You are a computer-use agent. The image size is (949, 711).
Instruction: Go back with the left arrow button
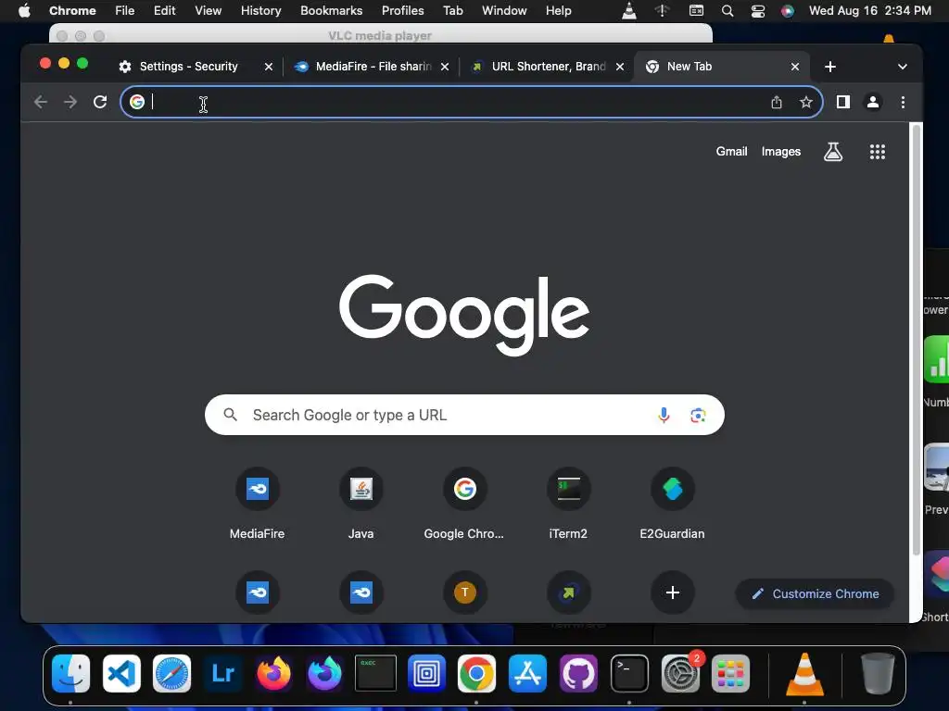(41, 102)
